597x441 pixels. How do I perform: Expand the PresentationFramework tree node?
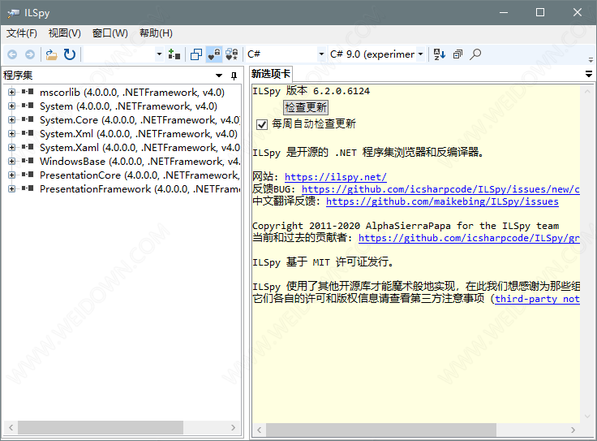click(x=12, y=188)
